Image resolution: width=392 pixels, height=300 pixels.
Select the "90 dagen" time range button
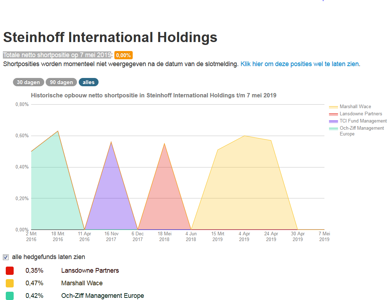point(61,82)
